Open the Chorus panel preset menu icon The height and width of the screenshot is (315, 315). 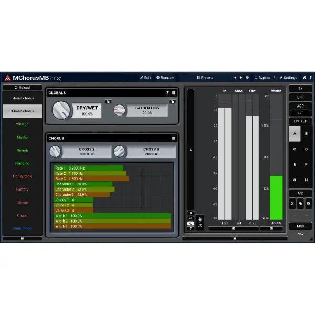coord(174,138)
